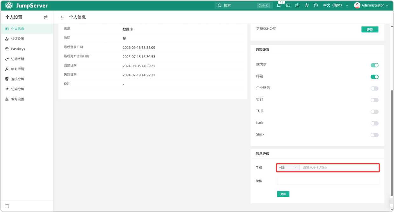
Task: Enable the Lark notification switch
Action: click(375, 123)
